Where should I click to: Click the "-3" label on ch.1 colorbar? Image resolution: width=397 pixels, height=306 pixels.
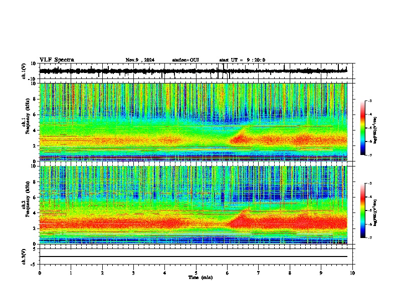pos(370,100)
